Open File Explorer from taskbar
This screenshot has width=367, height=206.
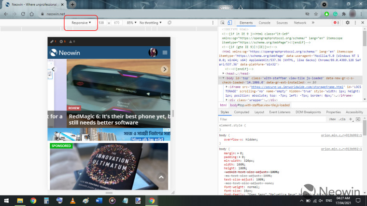pos(20,201)
